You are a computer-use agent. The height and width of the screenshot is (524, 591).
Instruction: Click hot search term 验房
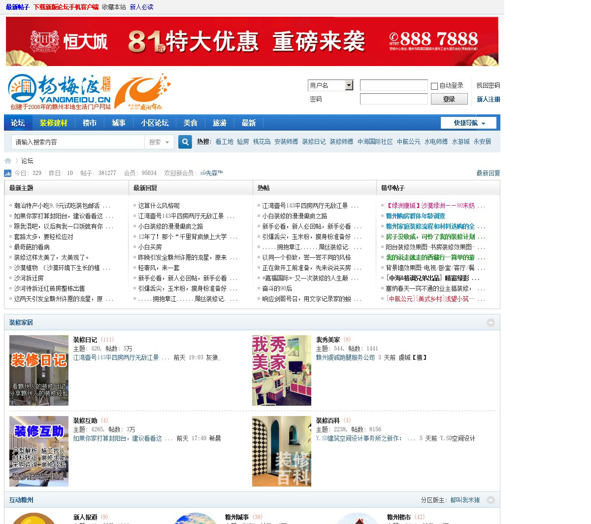click(x=243, y=141)
